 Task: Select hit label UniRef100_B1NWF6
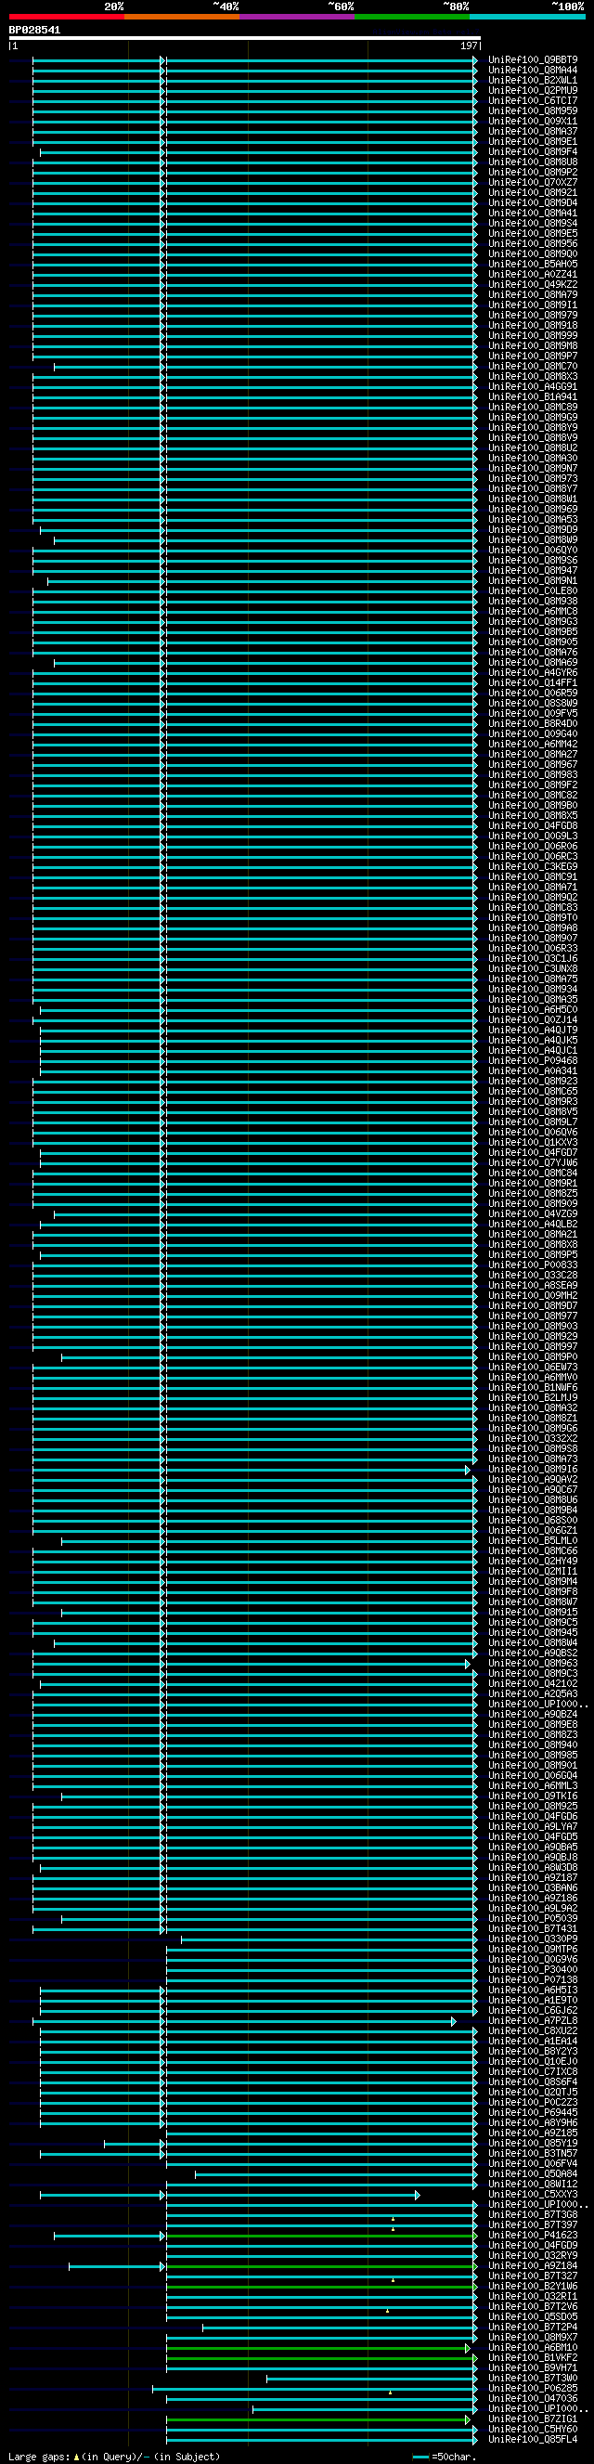coord(533,1388)
